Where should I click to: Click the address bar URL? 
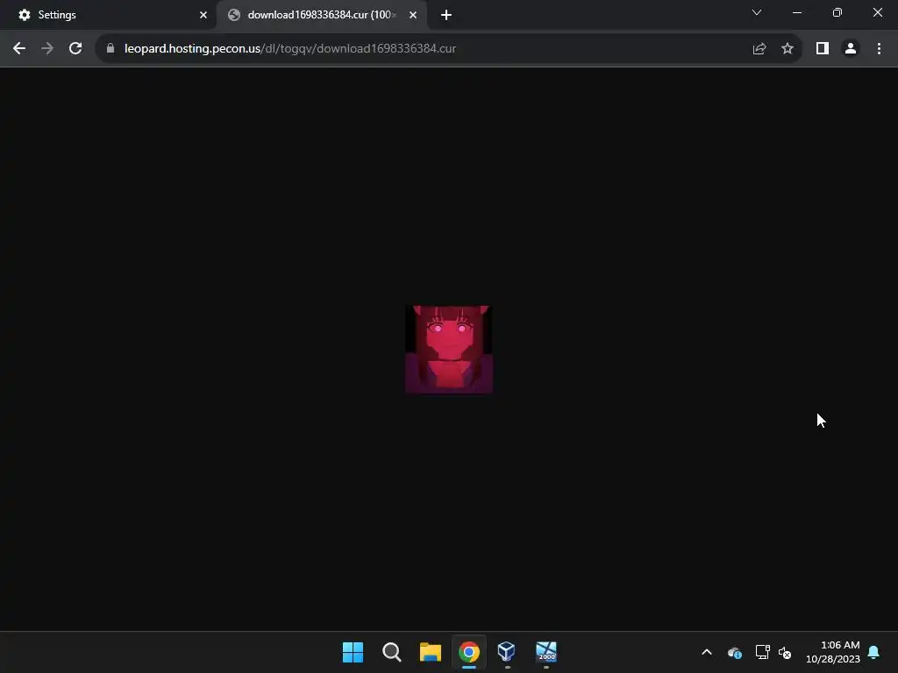click(x=290, y=49)
